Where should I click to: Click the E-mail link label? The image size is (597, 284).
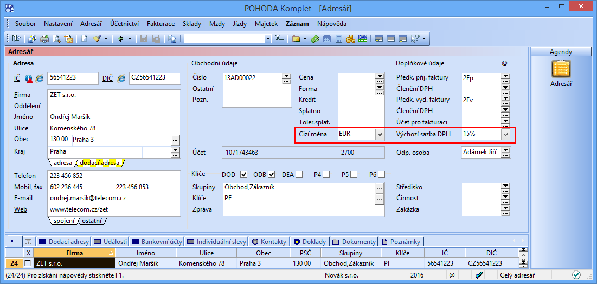[23, 198]
